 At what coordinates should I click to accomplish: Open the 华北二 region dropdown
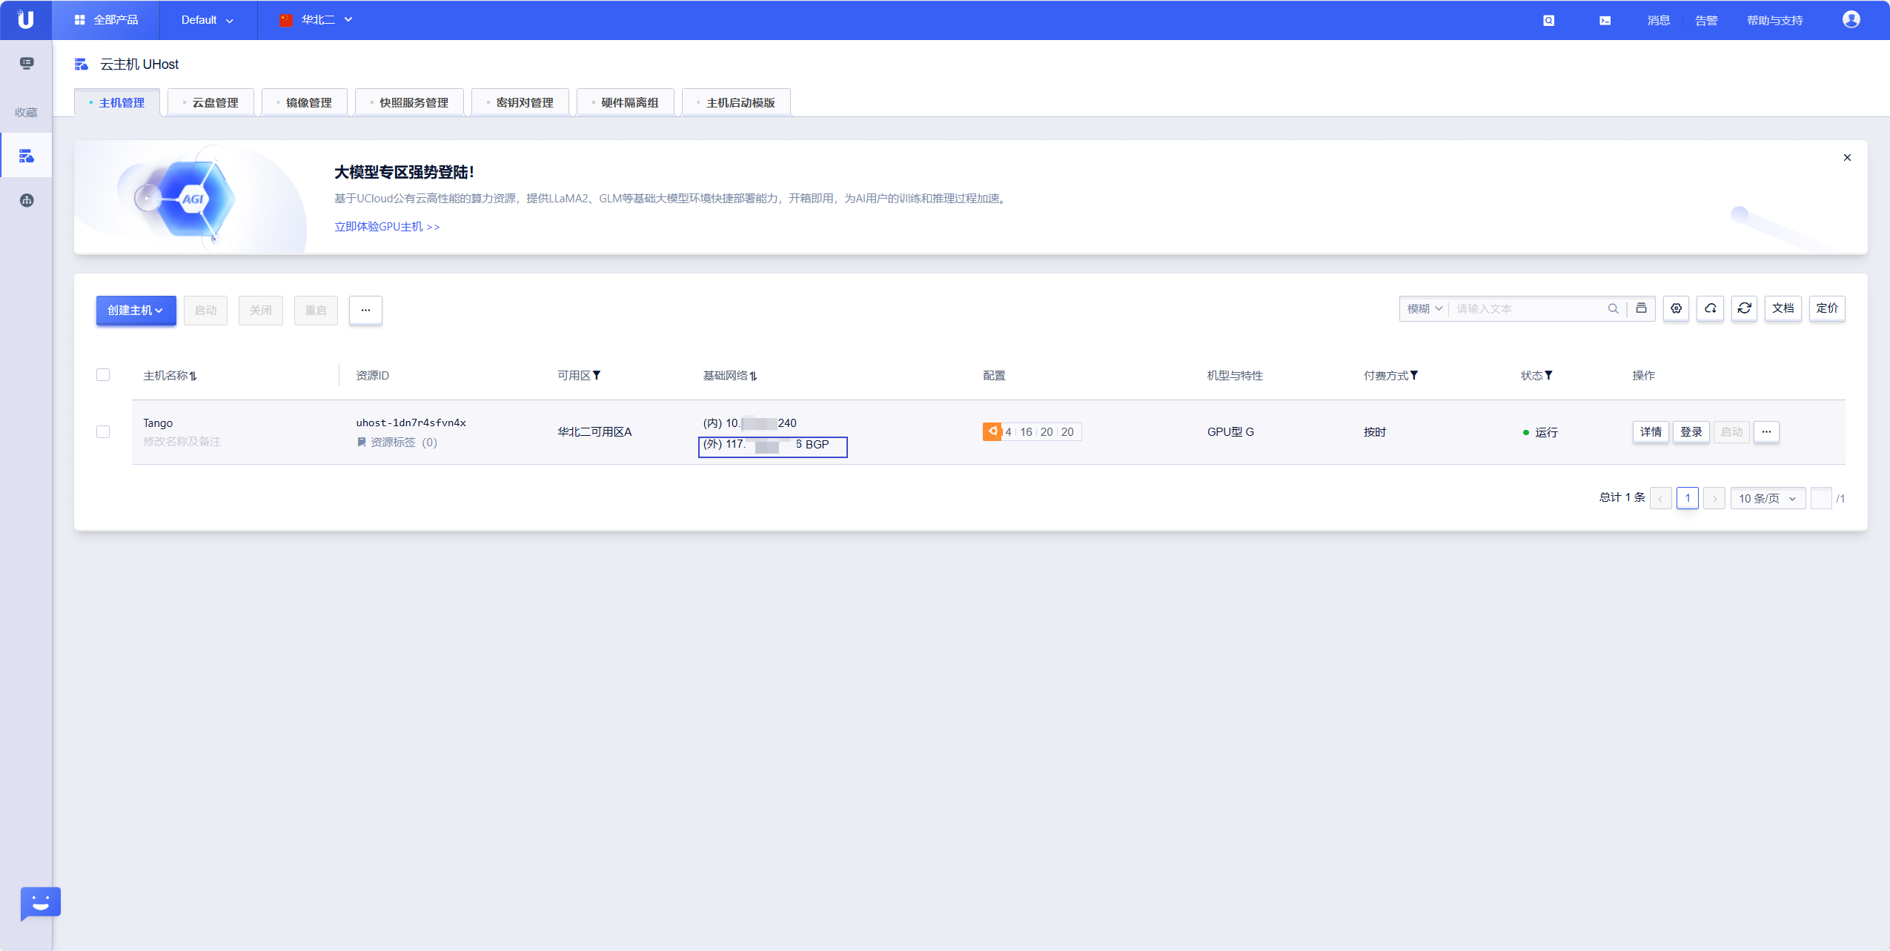317,20
